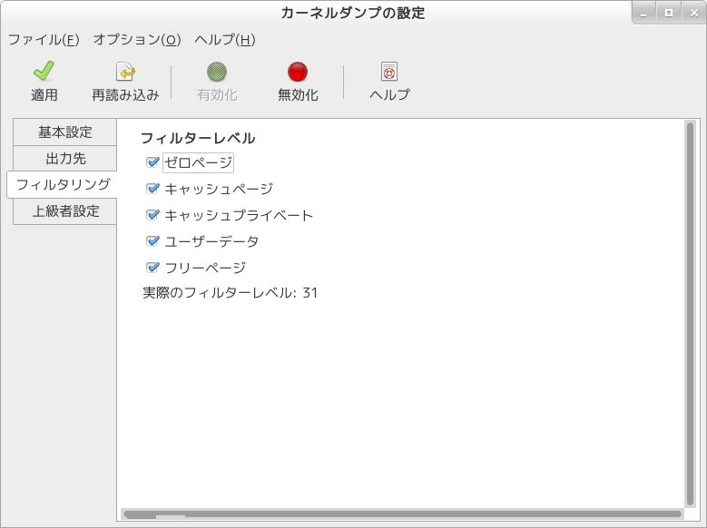Click the Reload (再読み込み) toolbar icon
The width and height of the screenshot is (707, 528).
(125, 73)
